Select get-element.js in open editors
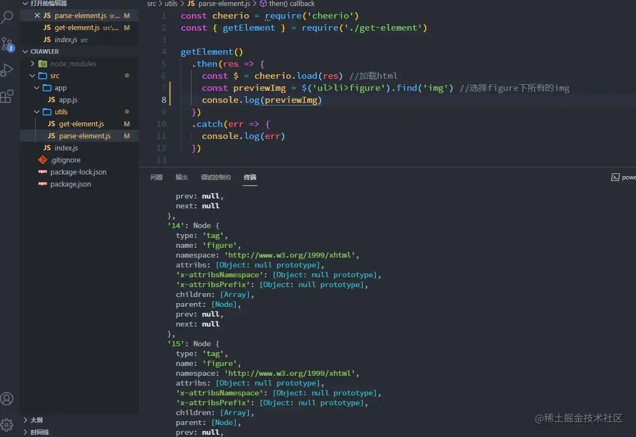 pyautogui.click(x=79, y=27)
